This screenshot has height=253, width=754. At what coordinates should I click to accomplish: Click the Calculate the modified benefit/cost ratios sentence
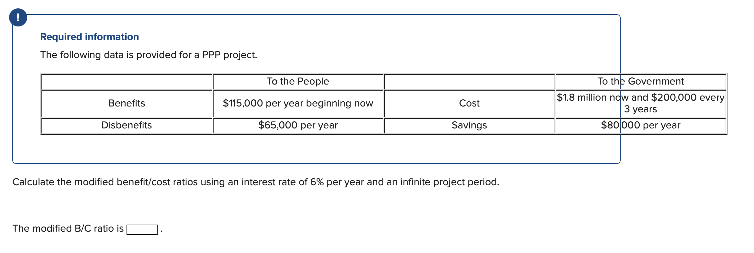[256, 182]
